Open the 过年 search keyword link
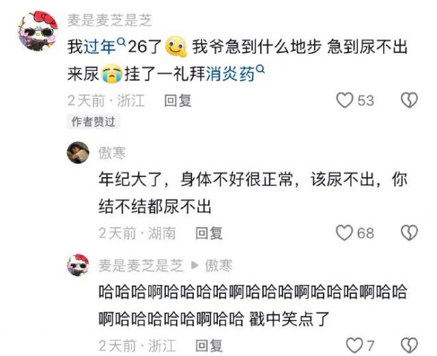 100,46
